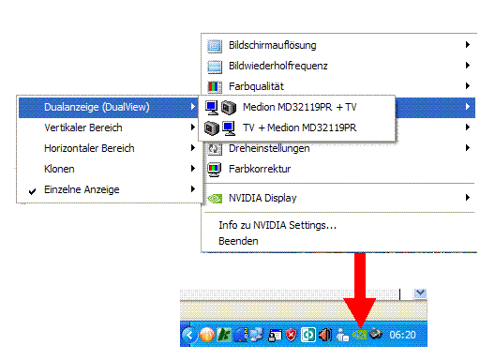Expand the Bildwiederholfrequenz submenu arrow
The image size is (480, 360).
tap(468, 66)
